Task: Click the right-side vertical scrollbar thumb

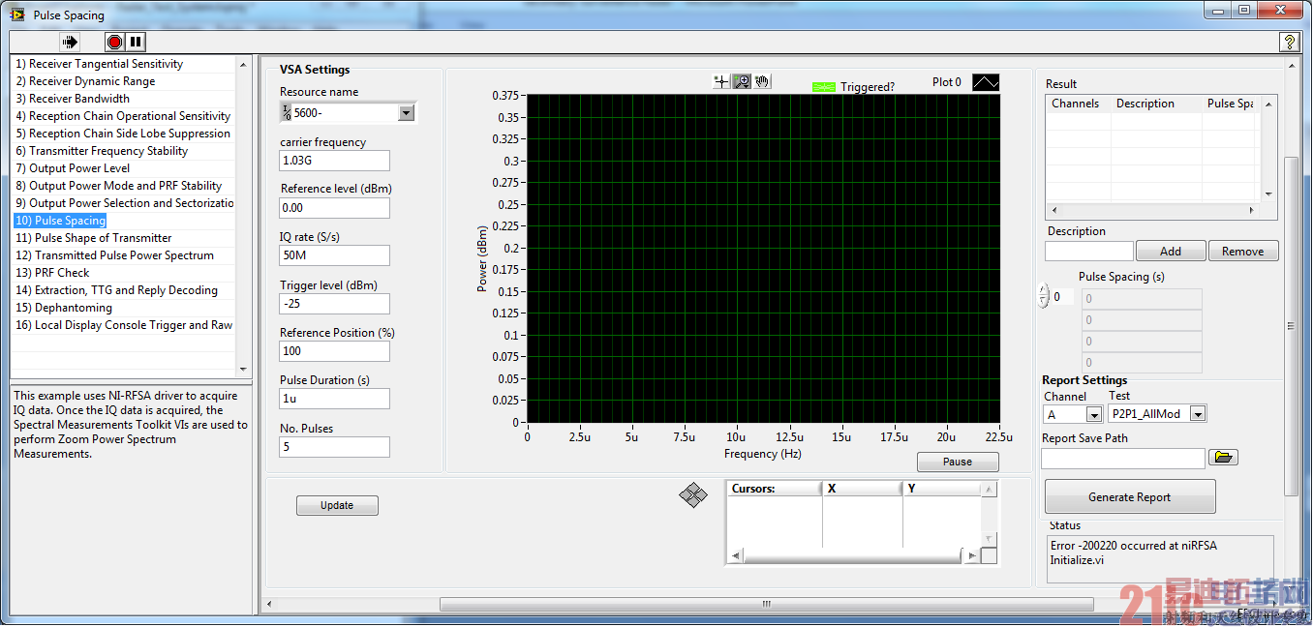Action: pos(1292,326)
